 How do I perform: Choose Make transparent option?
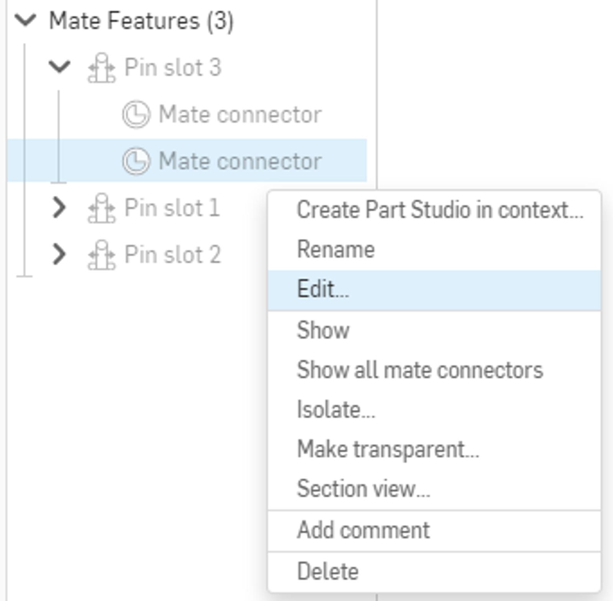point(388,449)
